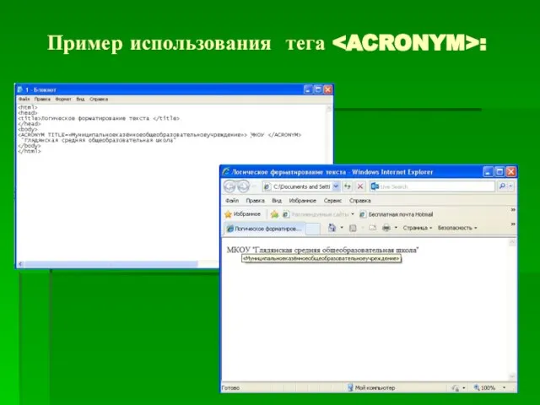Open the Безопасность dropdown menu

(x=457, y=228)
